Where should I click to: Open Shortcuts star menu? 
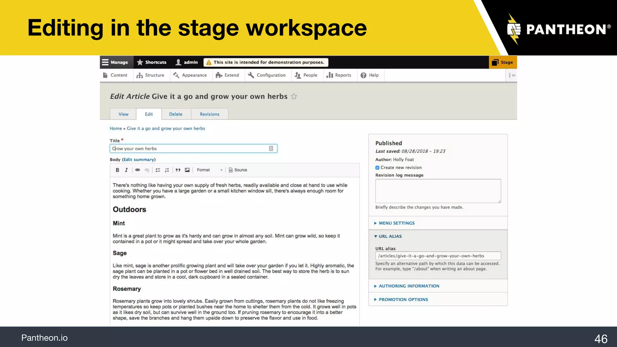click(x=152, y=62)
